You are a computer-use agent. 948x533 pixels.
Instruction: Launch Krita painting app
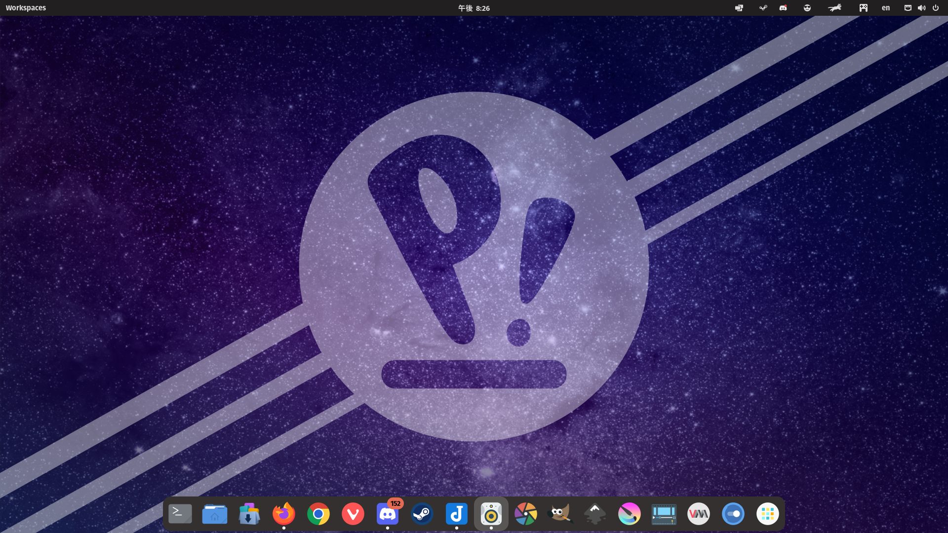[630, 514]
